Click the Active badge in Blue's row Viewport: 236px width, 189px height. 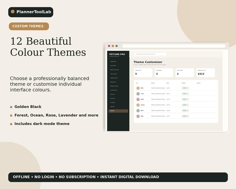click(185, 110)
